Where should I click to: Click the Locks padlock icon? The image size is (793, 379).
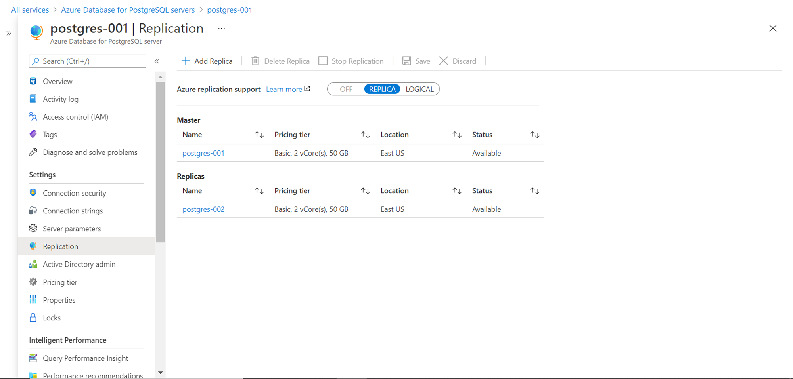(x=33, y=318)
